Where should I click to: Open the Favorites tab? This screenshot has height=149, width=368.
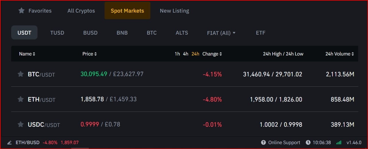[x=35, y=11]
